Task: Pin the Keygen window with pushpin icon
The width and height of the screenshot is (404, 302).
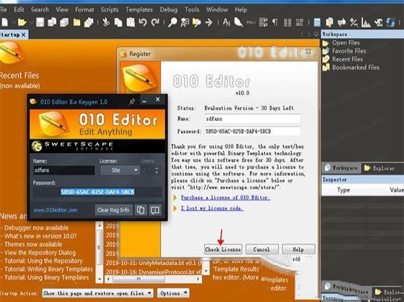Action: (132, 101)
